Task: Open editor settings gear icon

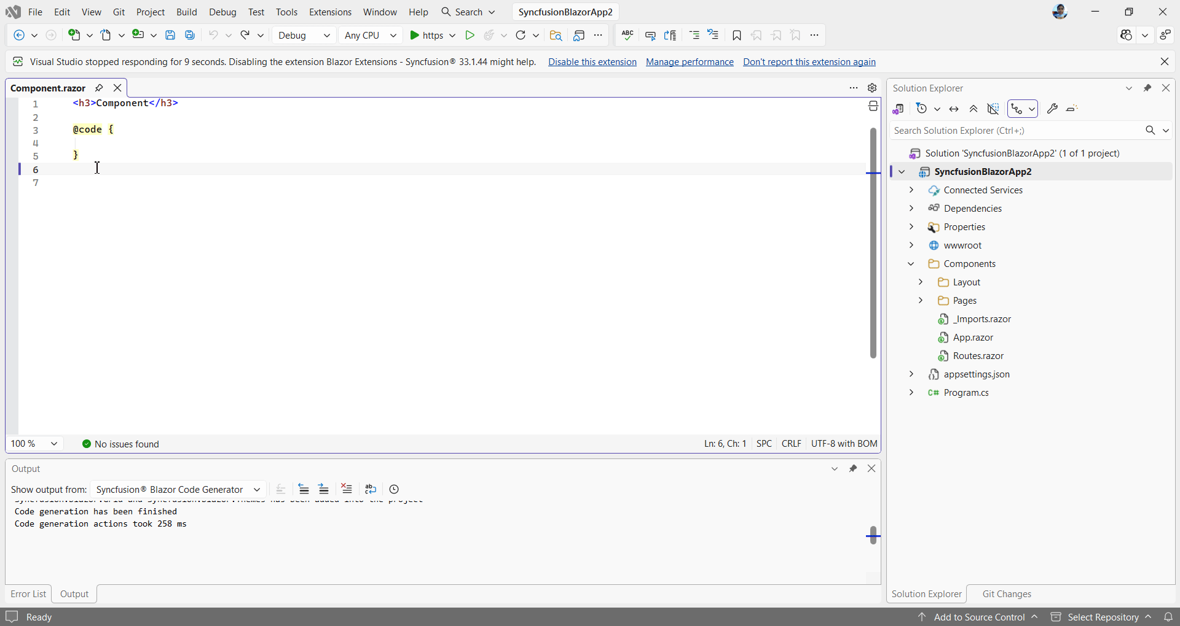Action: pyautogui.click(x=872, y=88)
